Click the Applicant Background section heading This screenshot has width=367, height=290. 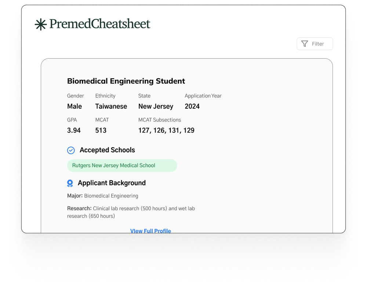tap(112, 183)
